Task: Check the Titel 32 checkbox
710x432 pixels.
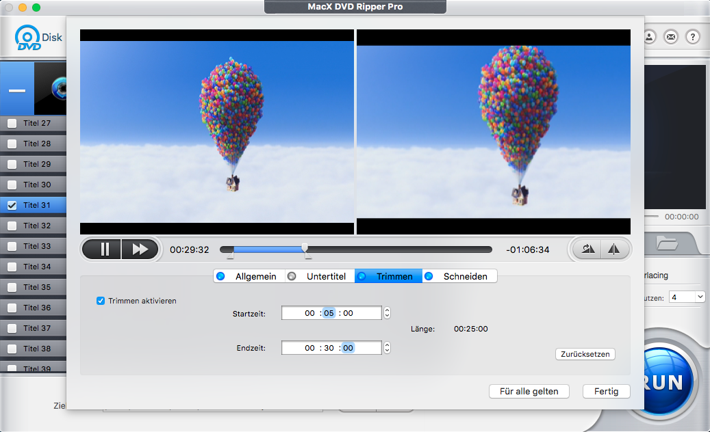Action: tap(12, 226)
